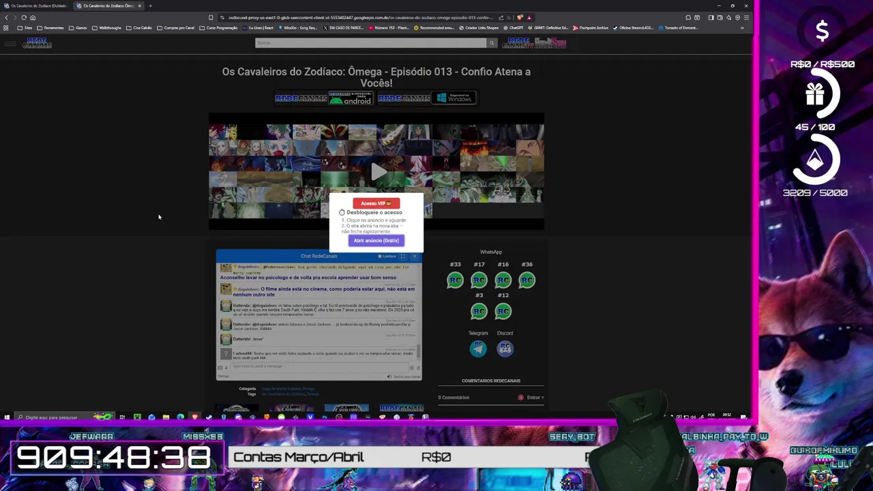The image size is (873, 491).
Task: Click the search magnifier button
Action: click(x=491, y=43)
